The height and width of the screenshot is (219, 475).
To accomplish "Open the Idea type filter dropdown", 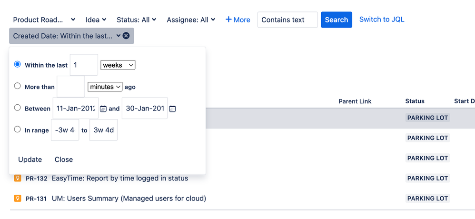I will coord(96,20).
